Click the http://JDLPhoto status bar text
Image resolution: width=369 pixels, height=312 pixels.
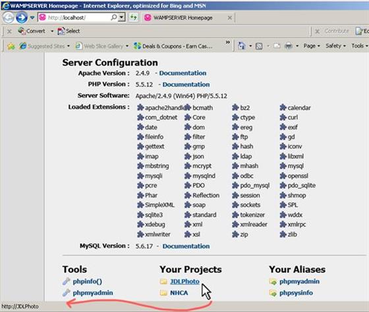pyautogui.click(x=20, y=307)
